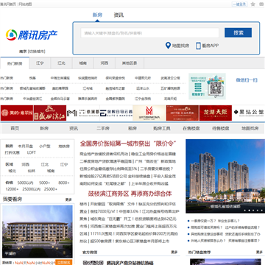Open the news line starting with 超500套房源
Screen dimensions: 265x265
pyautogui.click(x=129, y=241)
